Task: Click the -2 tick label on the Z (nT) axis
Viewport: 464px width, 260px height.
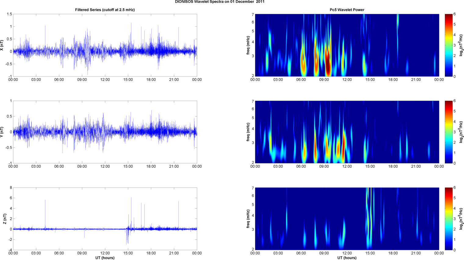Action: point(10,240)
